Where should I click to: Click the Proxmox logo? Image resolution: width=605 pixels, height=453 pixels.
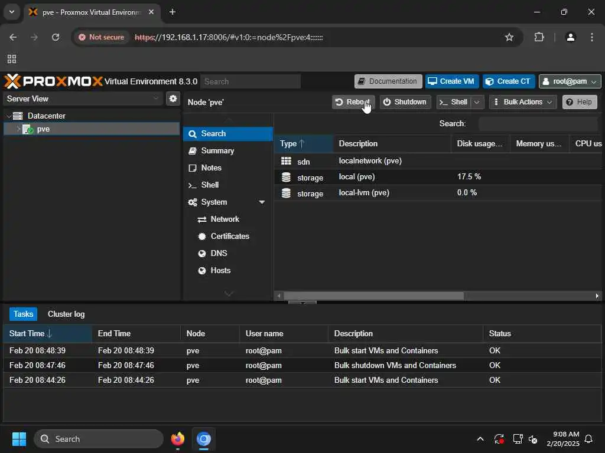pos(53,81)
